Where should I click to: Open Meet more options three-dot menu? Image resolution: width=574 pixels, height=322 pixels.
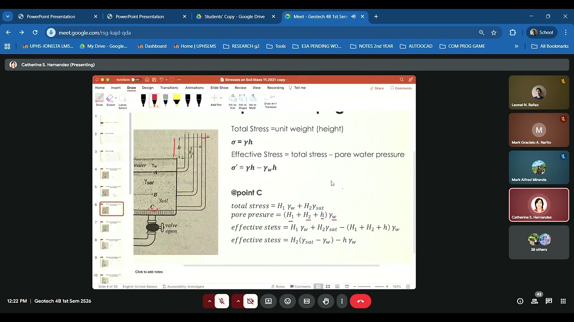click(x=342, y=301)
